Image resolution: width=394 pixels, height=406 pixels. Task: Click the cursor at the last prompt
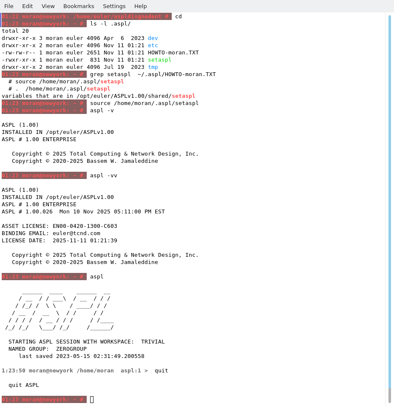click(x=92, y=400)
